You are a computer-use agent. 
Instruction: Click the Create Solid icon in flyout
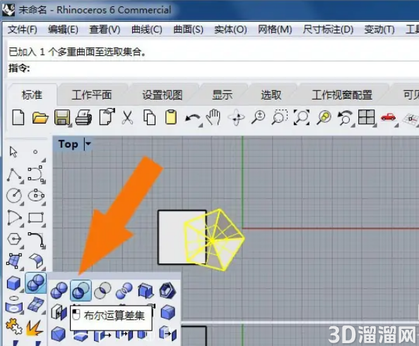coord(146,291)
